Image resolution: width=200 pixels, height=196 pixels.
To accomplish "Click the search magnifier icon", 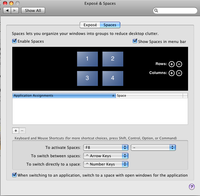I will tap(156, 10).
